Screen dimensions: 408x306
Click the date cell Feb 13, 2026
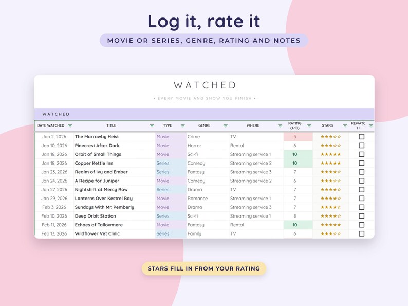tap(54, 233)
